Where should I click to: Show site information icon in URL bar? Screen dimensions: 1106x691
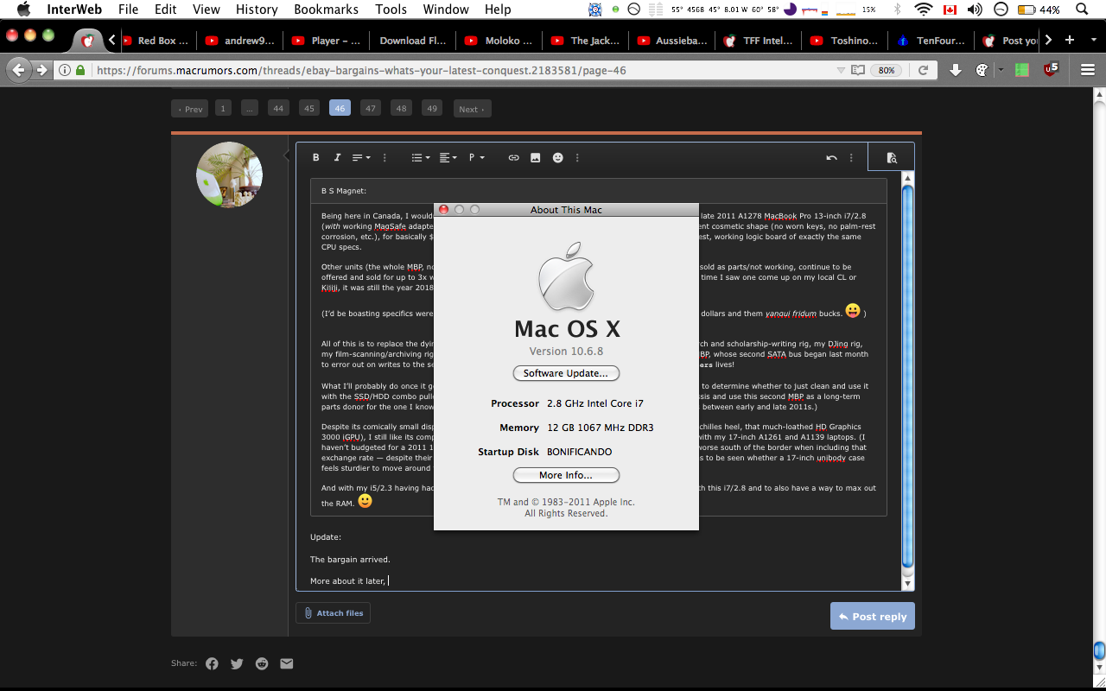(67, 71)
